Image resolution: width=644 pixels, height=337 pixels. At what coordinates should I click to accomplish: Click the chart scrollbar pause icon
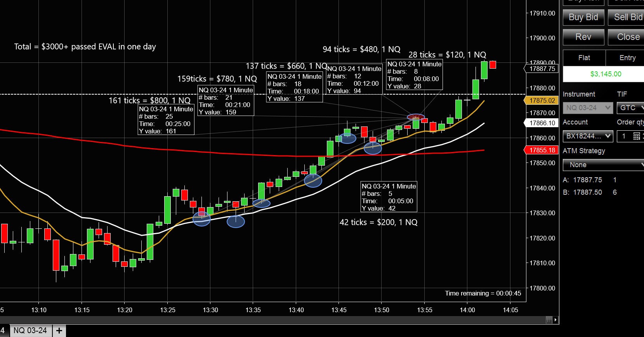[x=549, y=320]
